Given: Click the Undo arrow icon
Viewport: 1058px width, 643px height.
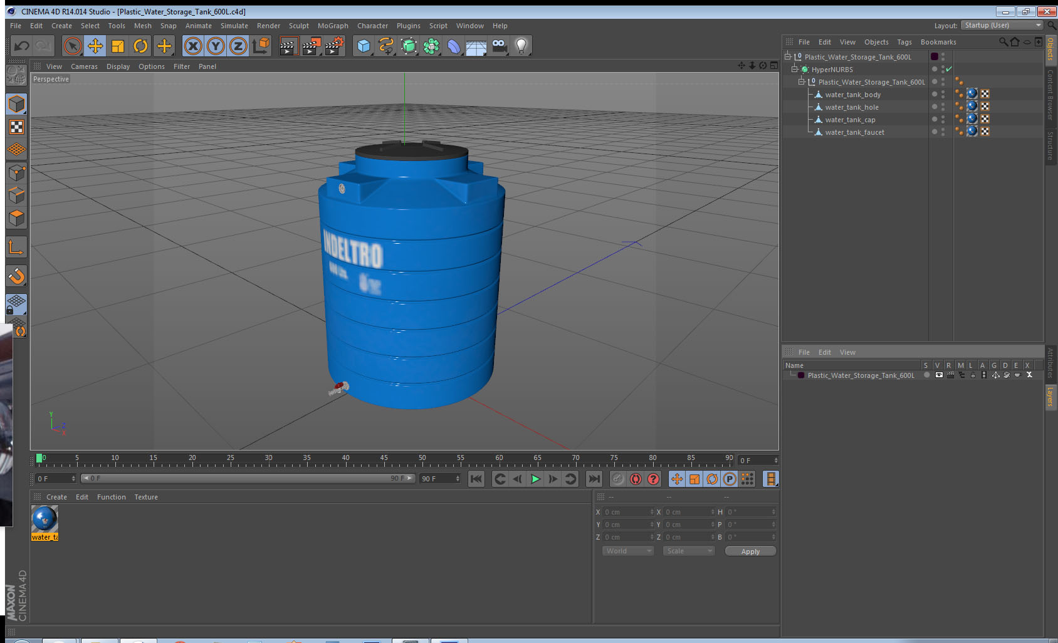Looking at the screenshot, I should (22, 46).
